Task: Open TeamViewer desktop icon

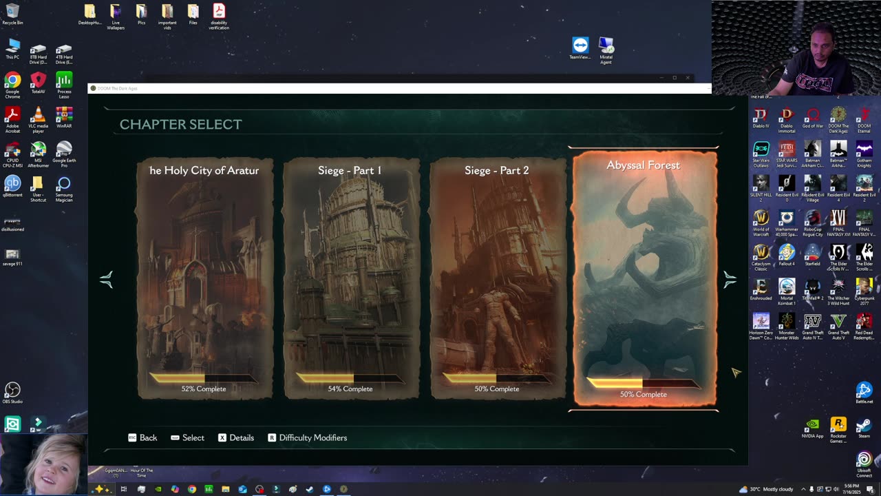Action: (x=580, y=48)
